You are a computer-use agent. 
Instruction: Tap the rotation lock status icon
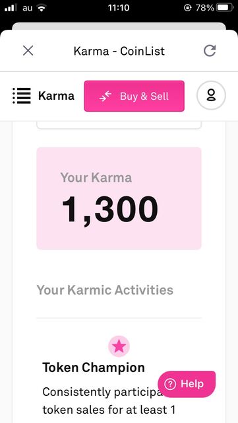[187, 8]
